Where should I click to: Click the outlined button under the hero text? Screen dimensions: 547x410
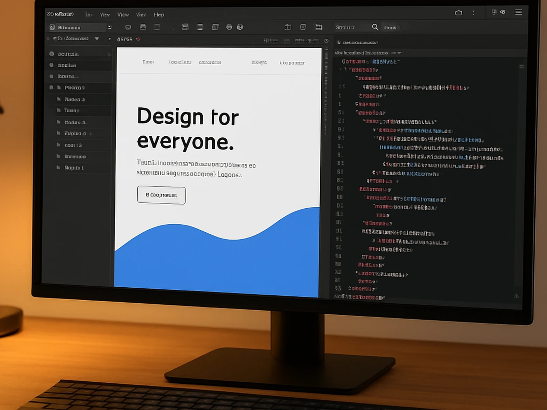click(161, 195)
